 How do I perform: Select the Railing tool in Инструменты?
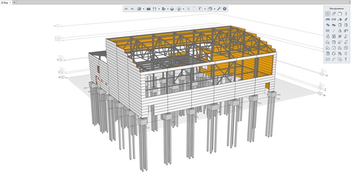click(328, 31)
